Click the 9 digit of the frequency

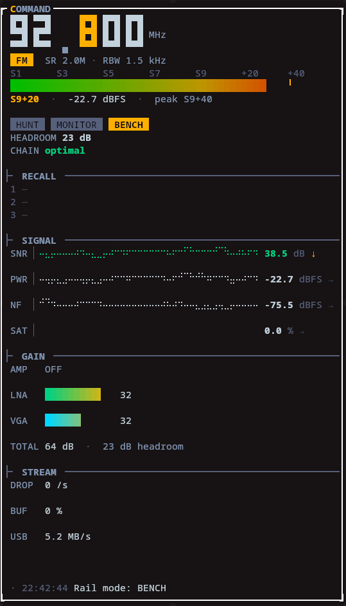click(19, 31)
